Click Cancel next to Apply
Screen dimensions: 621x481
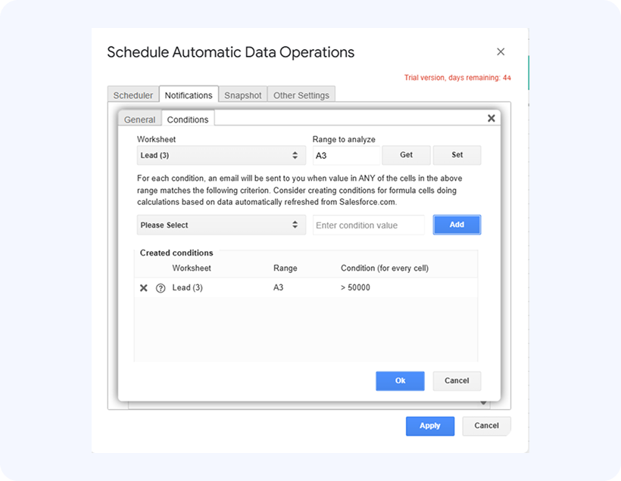(486, 426)
